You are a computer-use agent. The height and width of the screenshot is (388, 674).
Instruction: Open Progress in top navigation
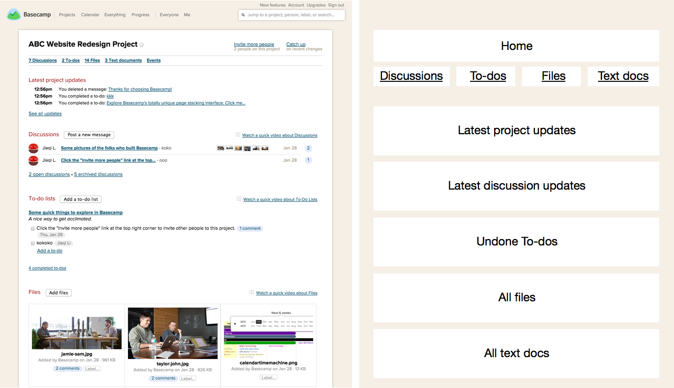[140, 15]
